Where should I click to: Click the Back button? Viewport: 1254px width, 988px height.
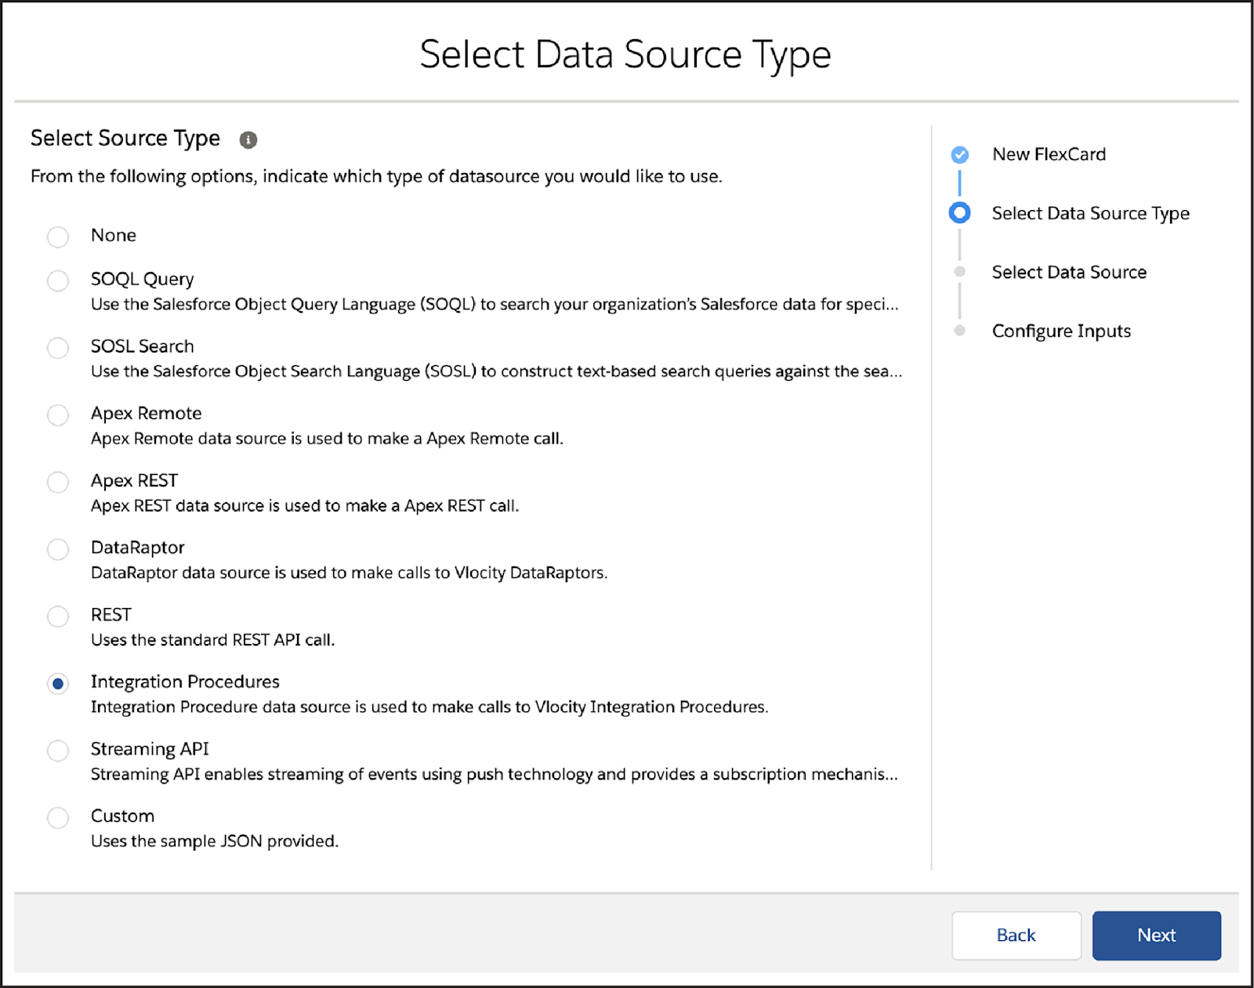1016,935
